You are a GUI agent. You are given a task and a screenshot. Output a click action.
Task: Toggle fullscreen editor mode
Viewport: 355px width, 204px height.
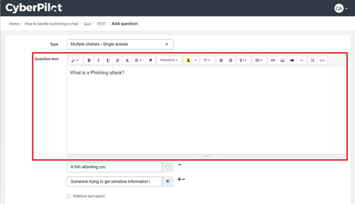tap(313, 60)
